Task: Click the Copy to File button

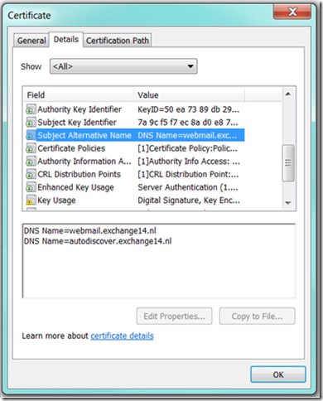Action: 257,316
